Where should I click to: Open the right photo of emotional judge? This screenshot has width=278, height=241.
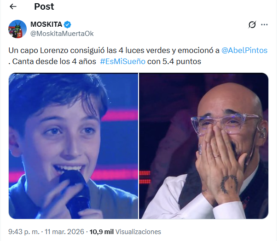pyautogui.click(x=203, y=146)
